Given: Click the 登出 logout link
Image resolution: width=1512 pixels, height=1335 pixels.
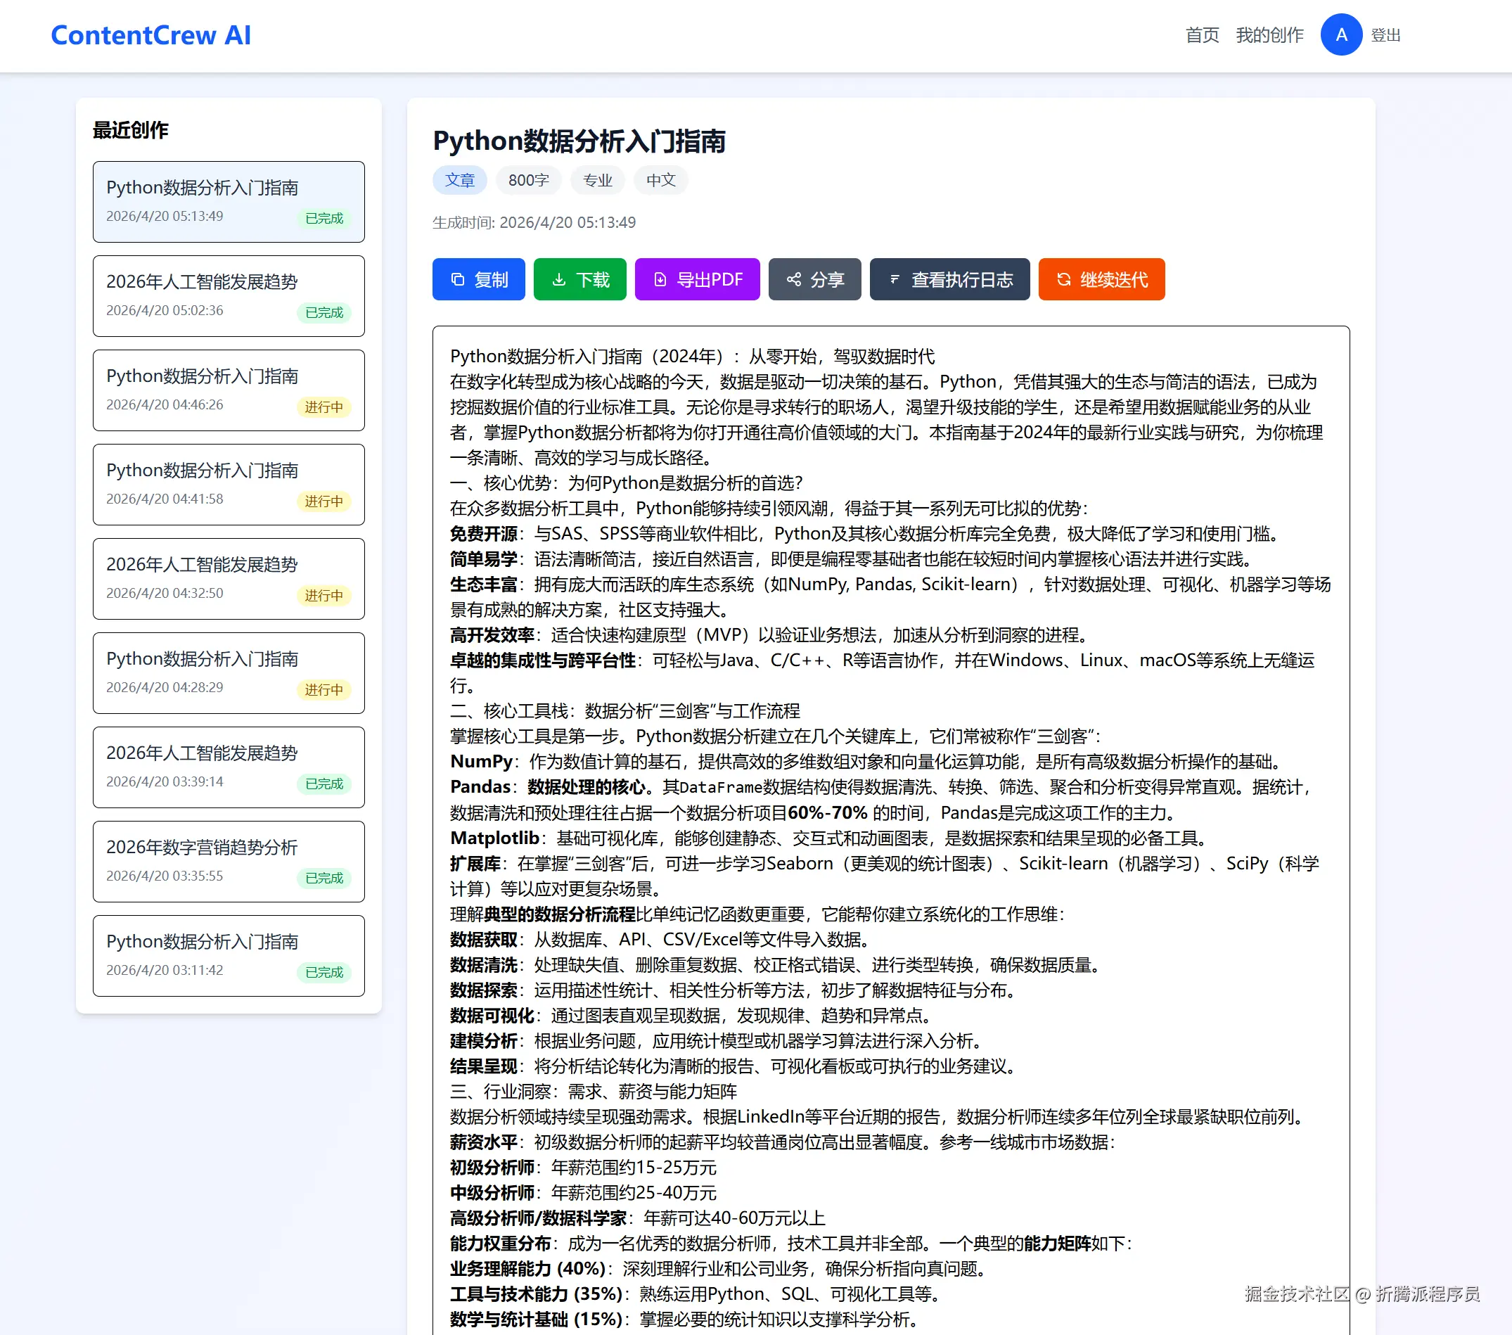Looking at the screenshot, I should coord(1385,34).
